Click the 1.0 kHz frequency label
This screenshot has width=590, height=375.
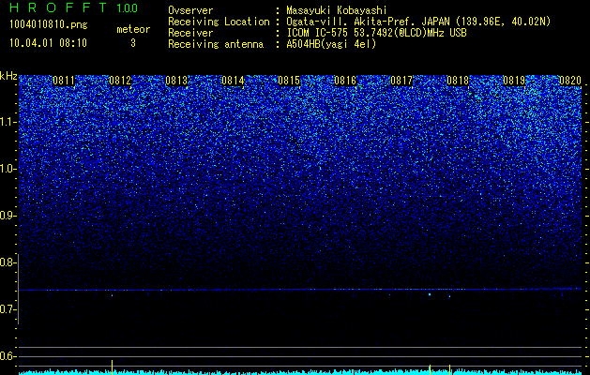pos(8,169)
